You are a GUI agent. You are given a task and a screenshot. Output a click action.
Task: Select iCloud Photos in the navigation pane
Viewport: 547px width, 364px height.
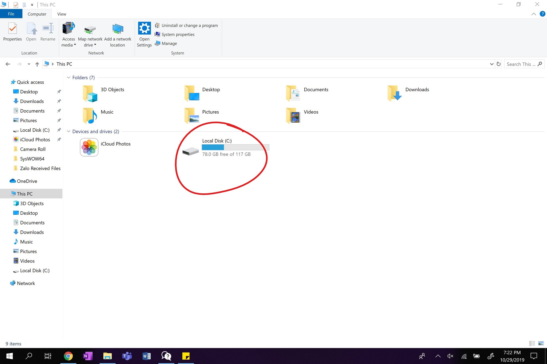[31, 140]
